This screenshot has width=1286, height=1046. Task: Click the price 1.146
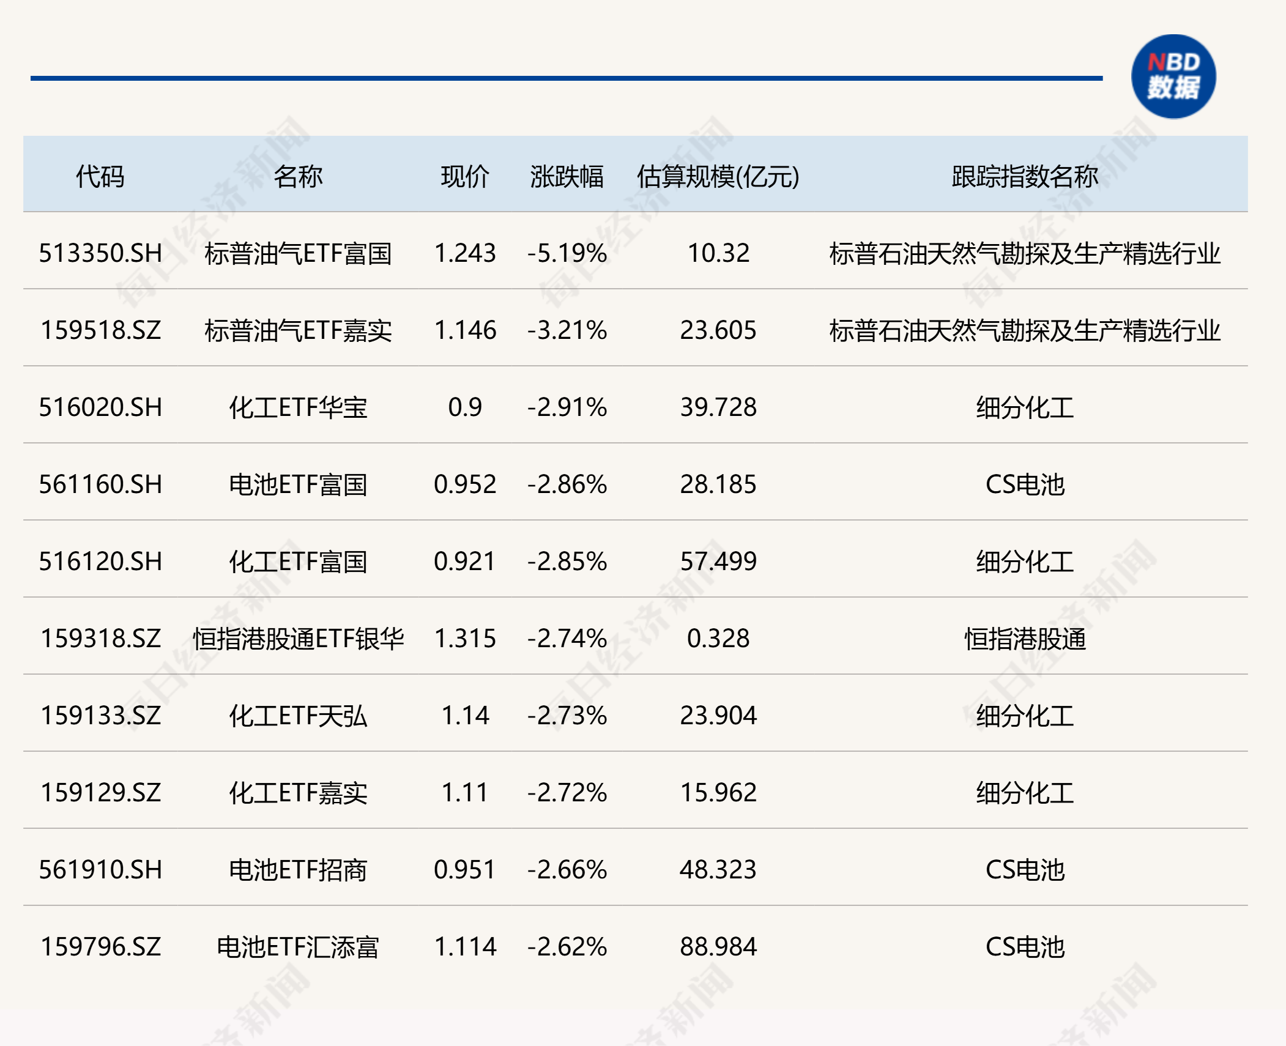(465, 330)
